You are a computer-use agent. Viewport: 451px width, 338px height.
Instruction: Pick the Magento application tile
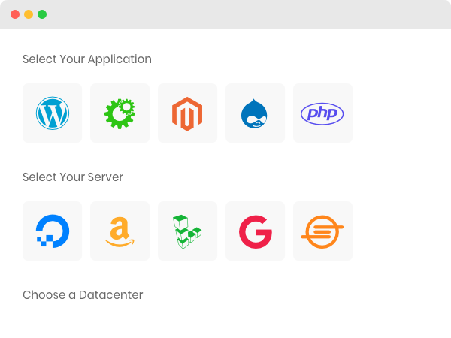point(187,113)
